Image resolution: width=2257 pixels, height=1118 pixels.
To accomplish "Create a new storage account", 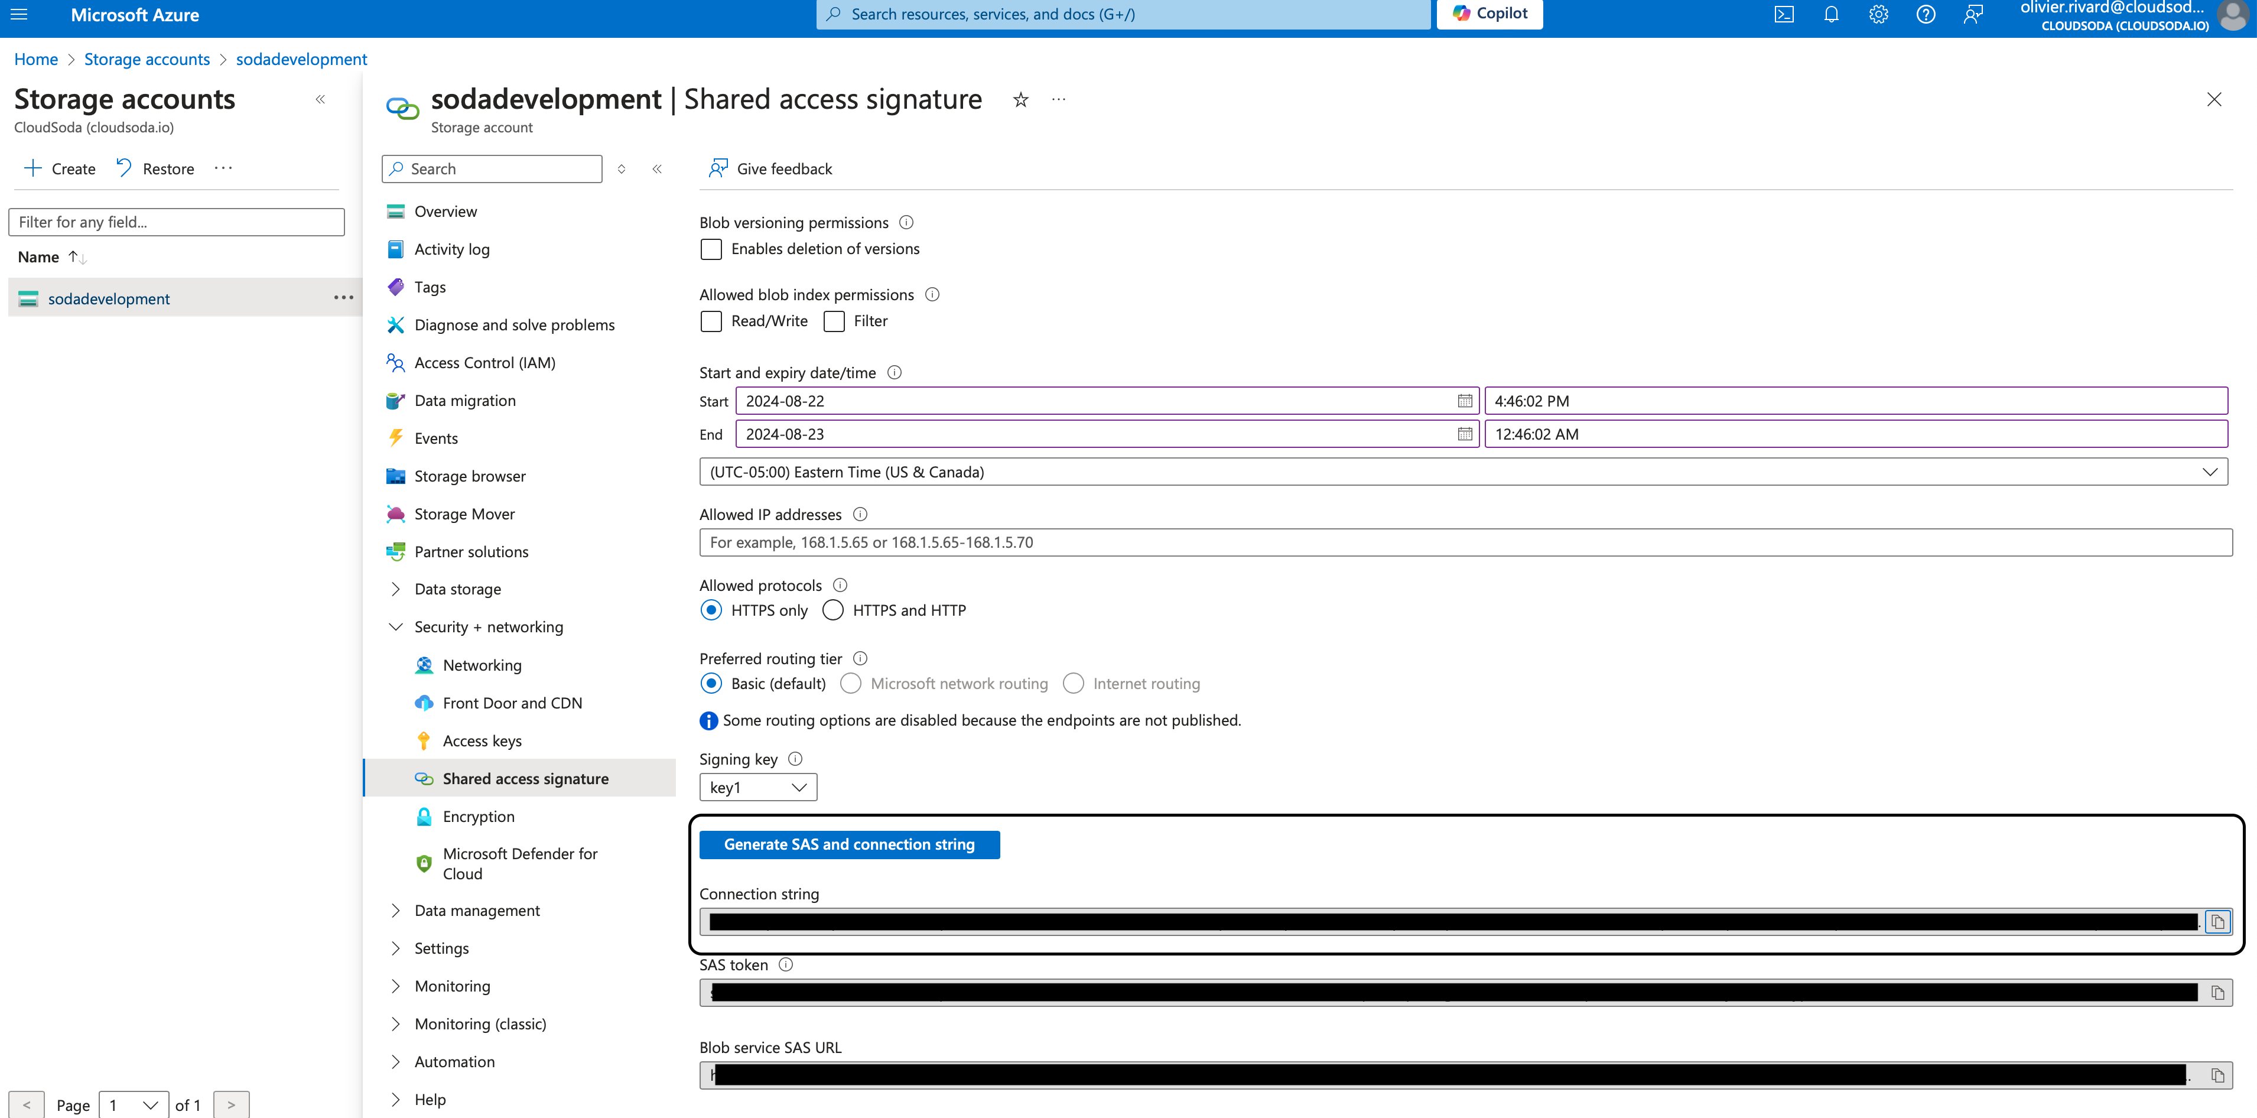I will click(x=60, y=169).
